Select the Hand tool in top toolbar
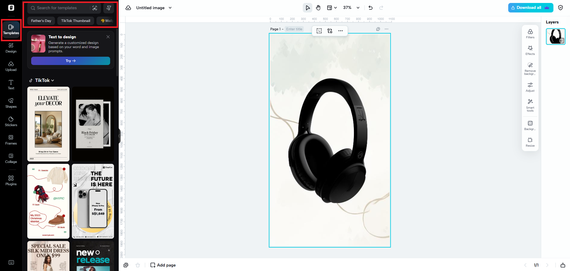The height and width of the screenshot is (271, 570). (x=318, y=7)
